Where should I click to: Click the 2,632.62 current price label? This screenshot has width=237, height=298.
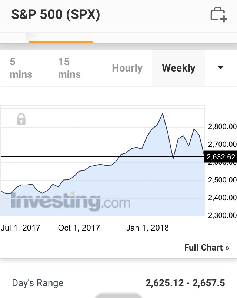pos(221,157)
